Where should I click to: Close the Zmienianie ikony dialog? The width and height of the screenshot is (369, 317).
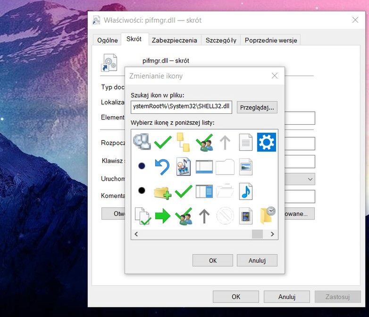point(275,76)
